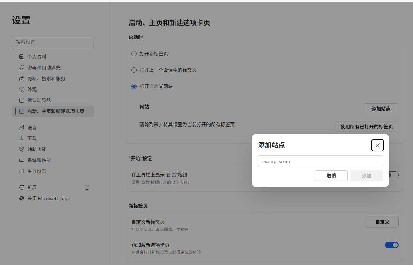Click the 添加 button in the dialog
The image size is (413, 265).
(367, 176)
